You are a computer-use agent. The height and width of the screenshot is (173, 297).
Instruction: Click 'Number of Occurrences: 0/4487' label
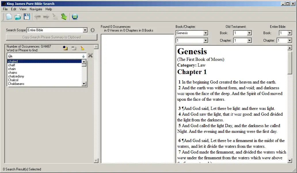29,46
